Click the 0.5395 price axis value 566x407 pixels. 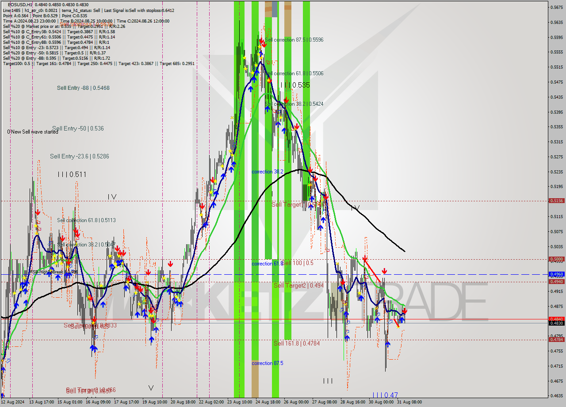(x=556, y=112)
